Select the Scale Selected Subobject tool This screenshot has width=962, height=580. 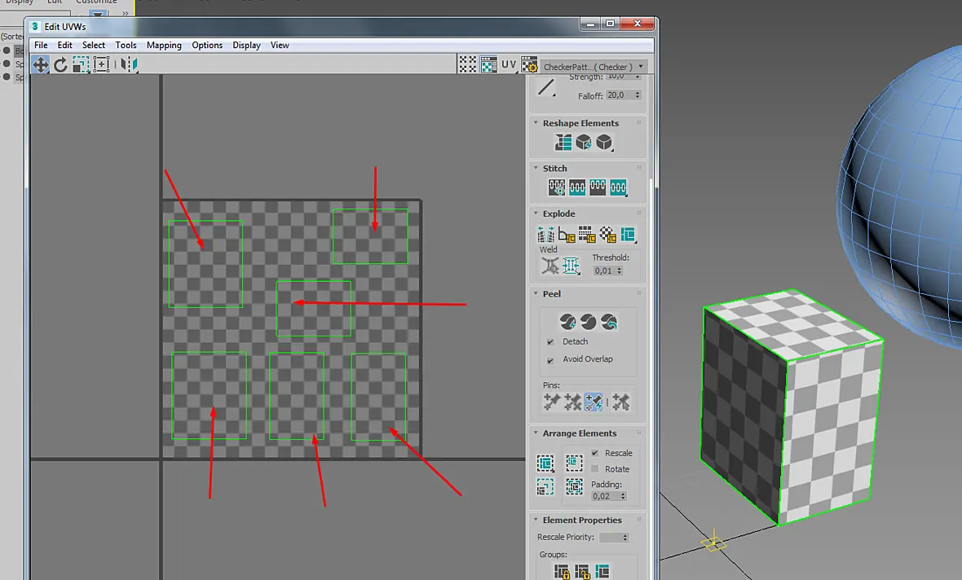(81, 64)
